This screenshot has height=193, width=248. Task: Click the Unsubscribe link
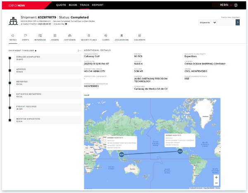(60, 24)
